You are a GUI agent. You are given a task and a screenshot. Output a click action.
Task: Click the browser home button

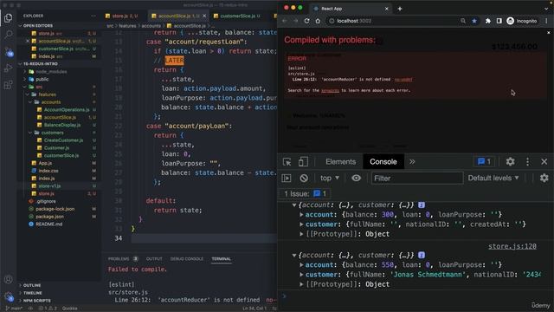[x=318, y=21]
